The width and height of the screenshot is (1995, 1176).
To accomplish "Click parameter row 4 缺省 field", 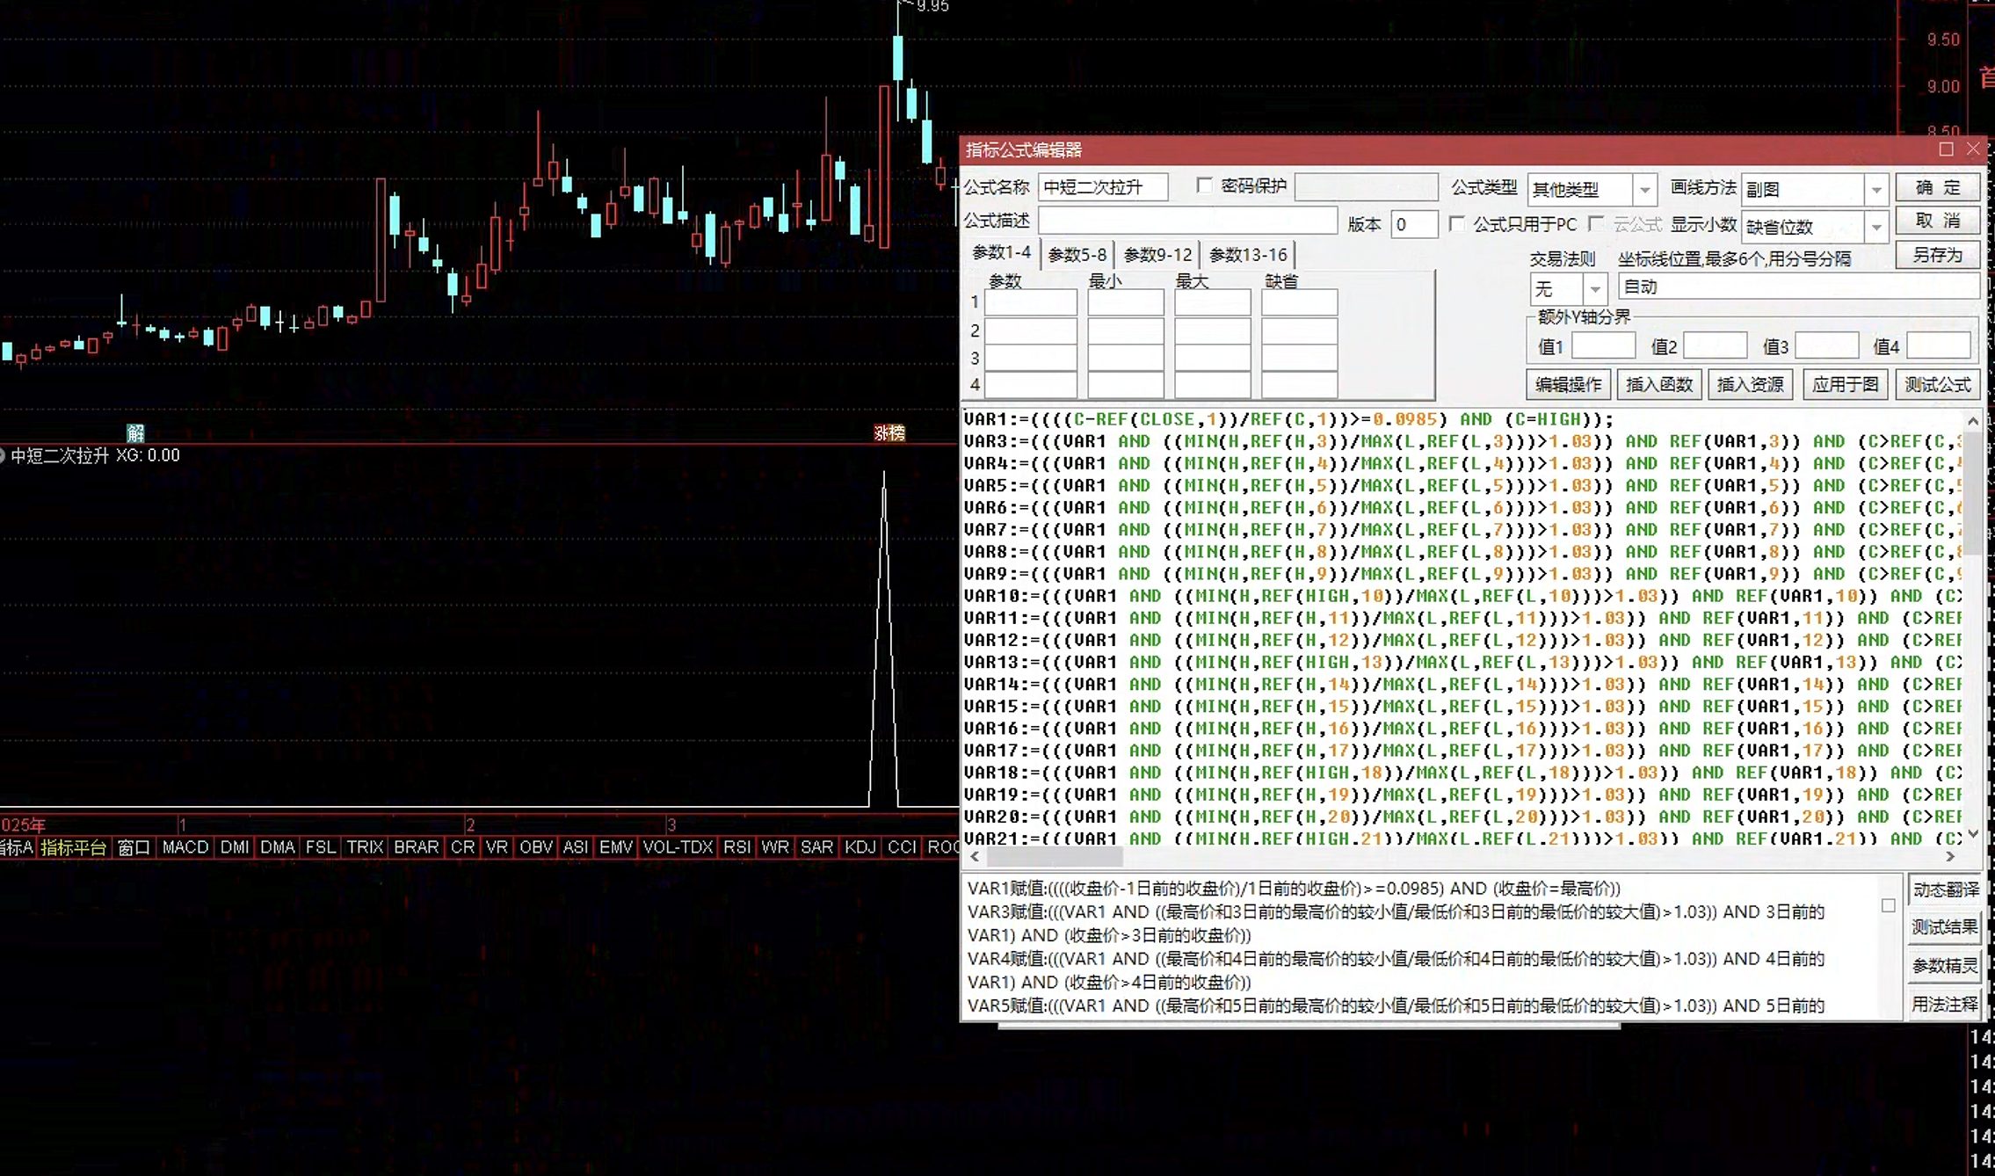I will tap(1300, 385).
